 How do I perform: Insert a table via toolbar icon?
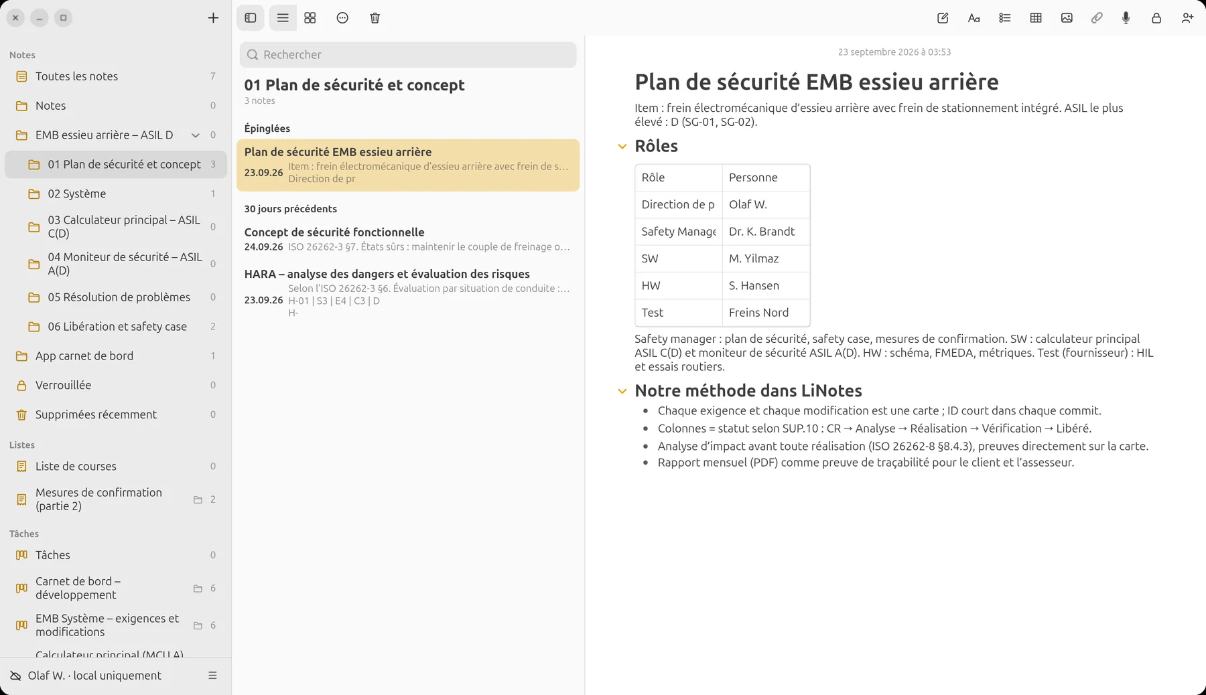1036,18
